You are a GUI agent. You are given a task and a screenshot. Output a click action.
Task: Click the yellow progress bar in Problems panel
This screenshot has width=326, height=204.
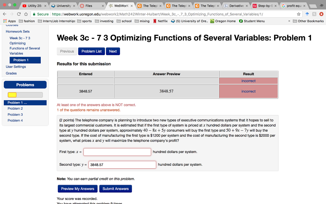click(x=12, y=95)
